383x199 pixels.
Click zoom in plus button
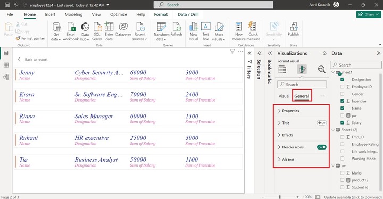(297, 197)
